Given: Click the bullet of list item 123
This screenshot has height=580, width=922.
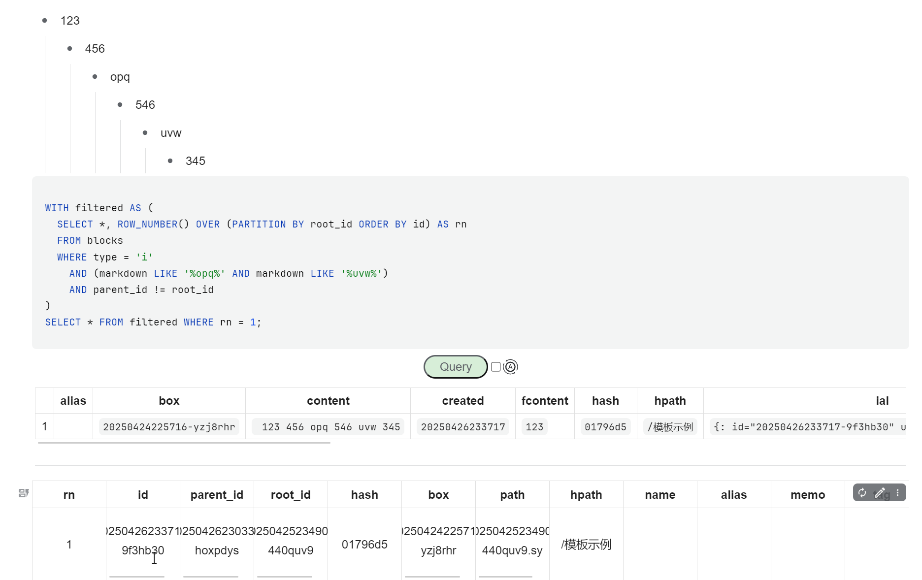Looking at the screenshot, I should (45, 21).
